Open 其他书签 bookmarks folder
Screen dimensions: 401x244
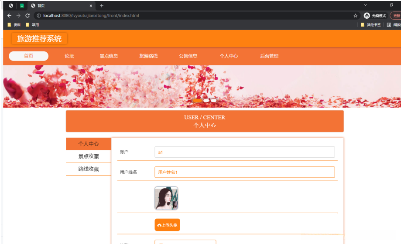370,25
